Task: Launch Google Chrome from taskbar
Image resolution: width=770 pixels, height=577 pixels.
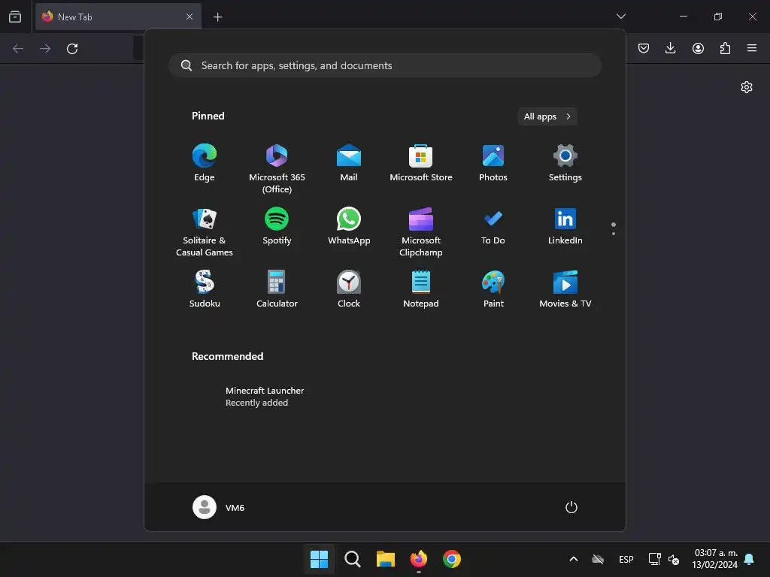Action: [452, 559]
